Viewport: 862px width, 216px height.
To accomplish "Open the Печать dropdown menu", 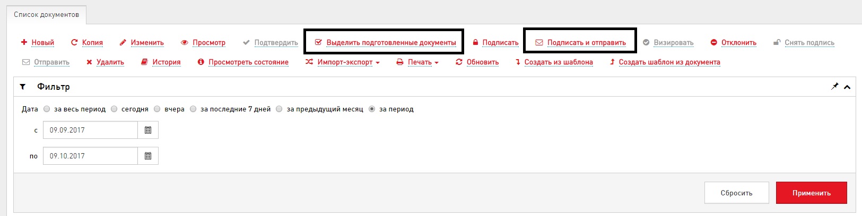I will [x=423, y=62].
